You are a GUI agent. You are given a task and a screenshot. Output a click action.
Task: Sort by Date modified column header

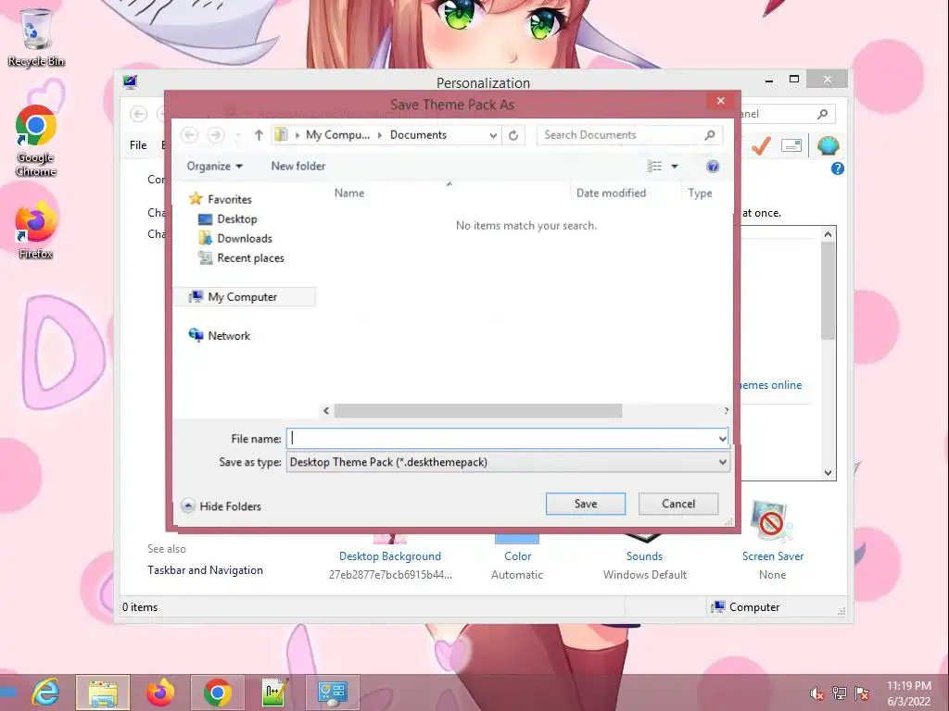pyautogui.click(x=611, y=193)
